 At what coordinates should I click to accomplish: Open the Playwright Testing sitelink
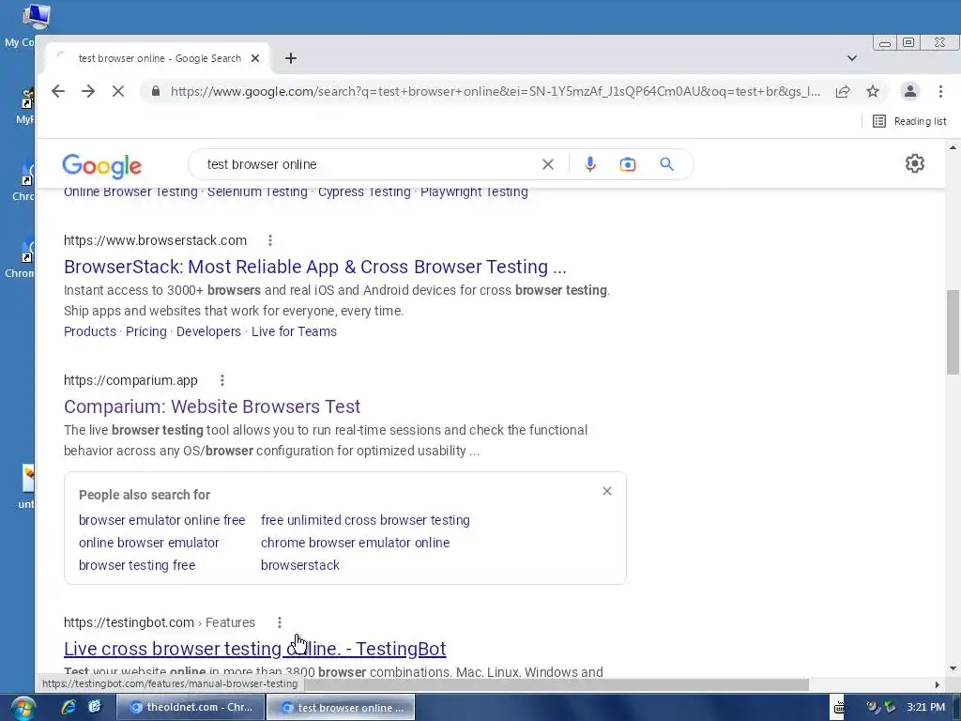(x=474, y=192)
